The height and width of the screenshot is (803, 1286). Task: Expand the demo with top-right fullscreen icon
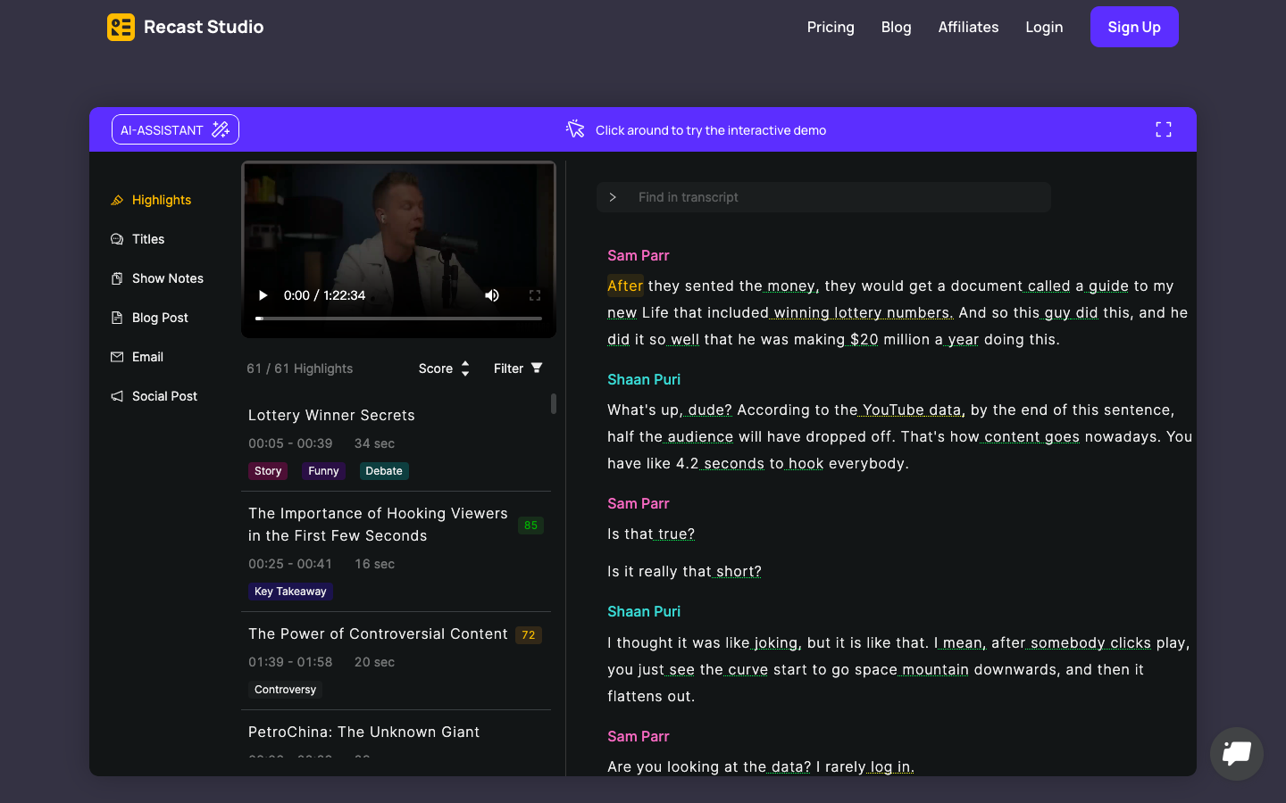1163,130
